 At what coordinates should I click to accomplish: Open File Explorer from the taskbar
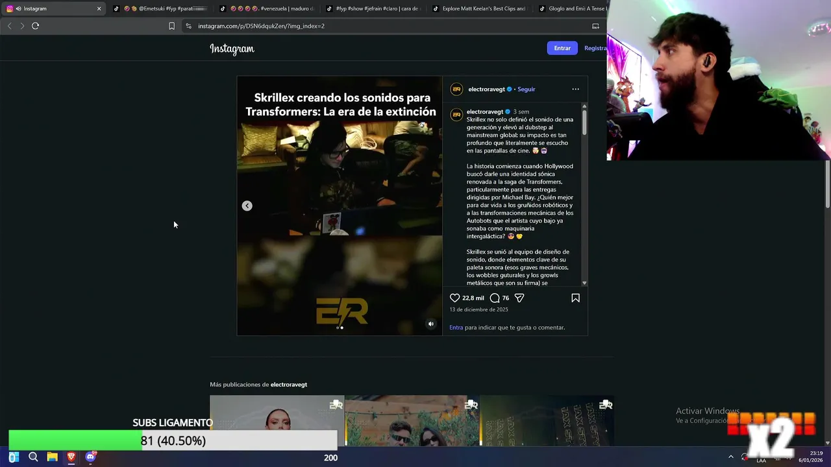click(x=52, y=457)
